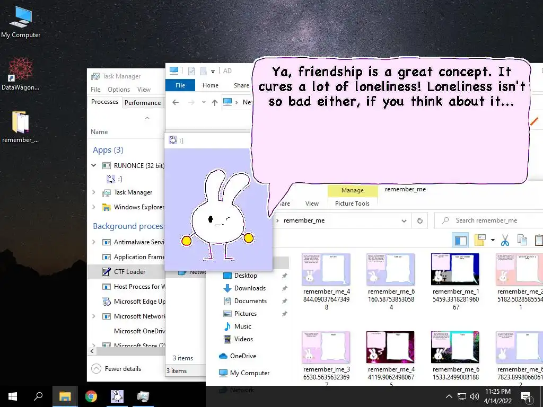Screen dimensions: 543x407
Task: Click the Copy icon in toolbar
Action: pos(522,240)
